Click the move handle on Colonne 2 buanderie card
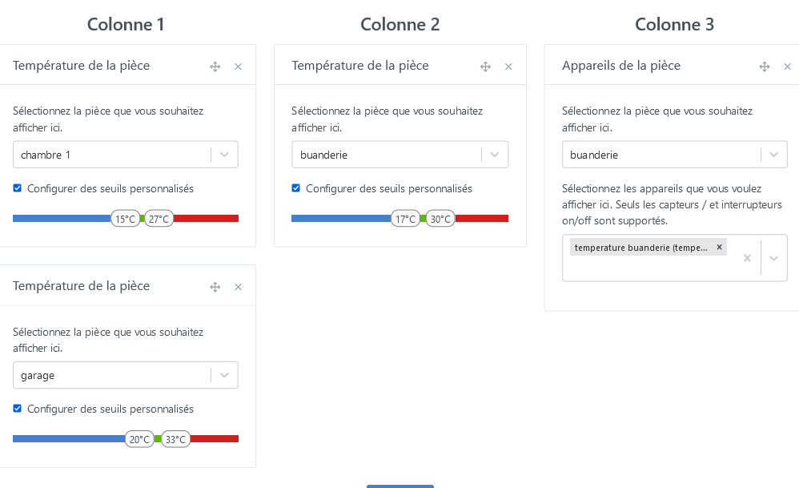 pos(485,67)
